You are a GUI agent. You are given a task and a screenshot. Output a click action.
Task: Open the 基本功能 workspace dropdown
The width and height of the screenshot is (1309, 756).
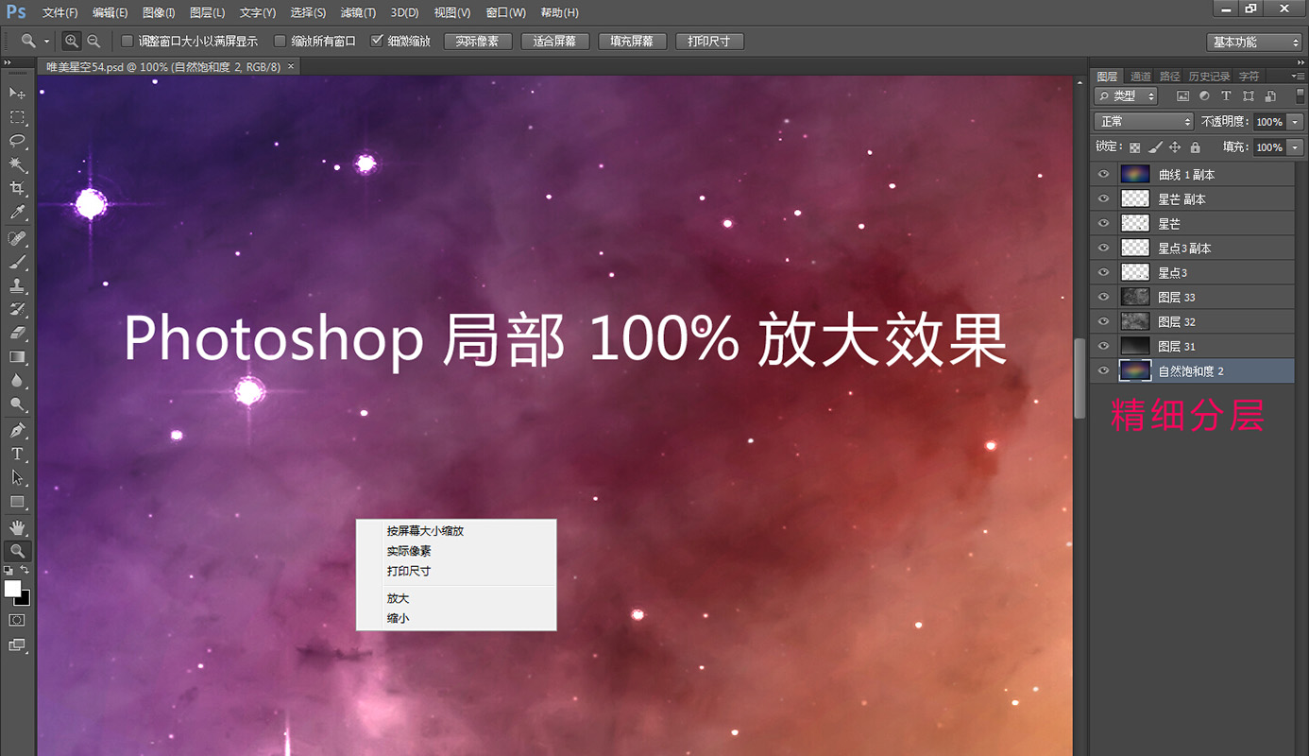click(x=1254, y=43)
